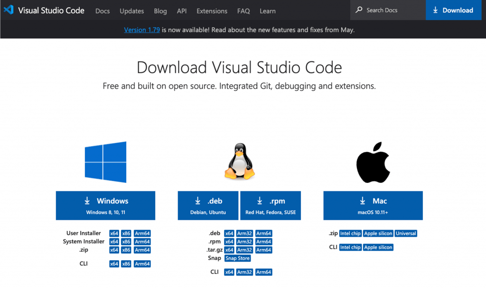Click the Visual Studio Code title text
The image size is (486, 288).
pos(51,10)
